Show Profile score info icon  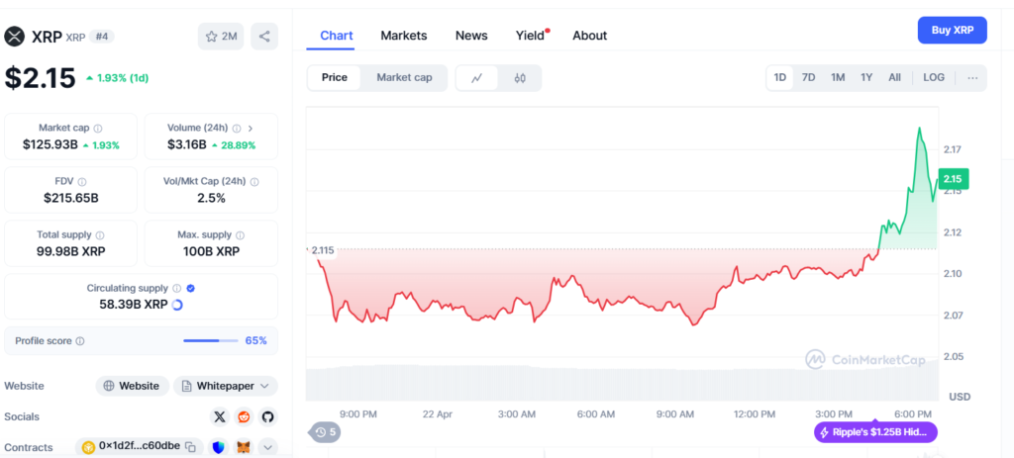pos(79,341)
